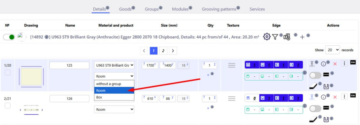Delete detail 125 with the red X
Image resolution: width=360 pixels, height=125 pixels.
[x=335, y=64]
